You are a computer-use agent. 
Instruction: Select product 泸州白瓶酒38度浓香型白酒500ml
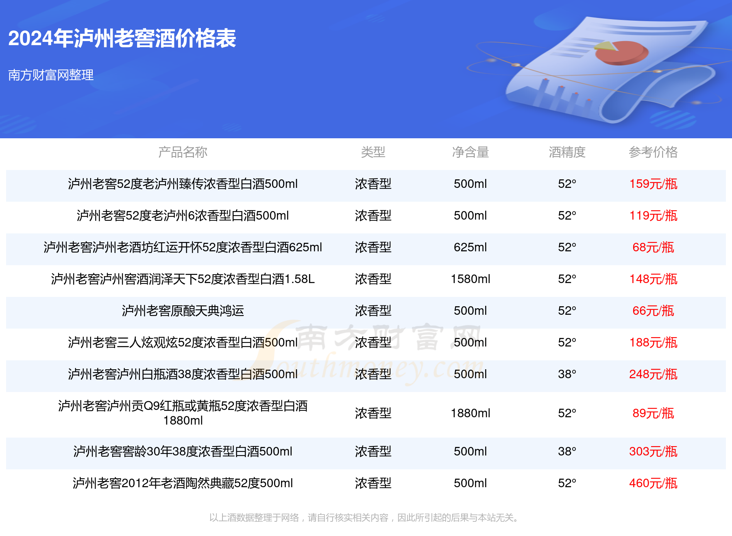point(183,374)
